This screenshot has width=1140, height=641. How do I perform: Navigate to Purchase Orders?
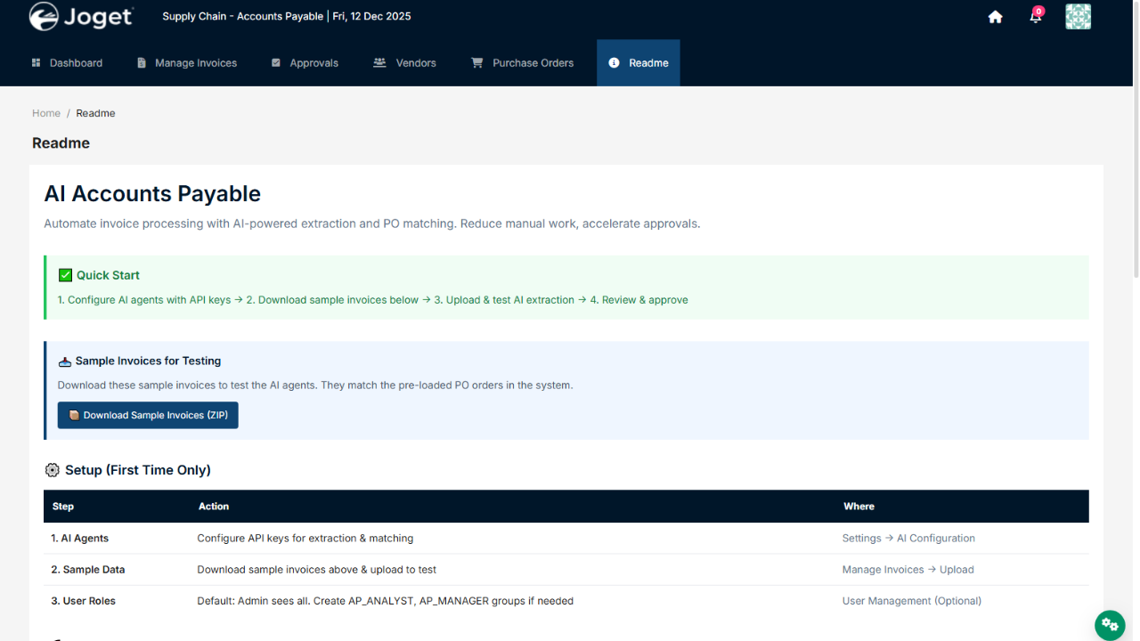pos(533,63)
